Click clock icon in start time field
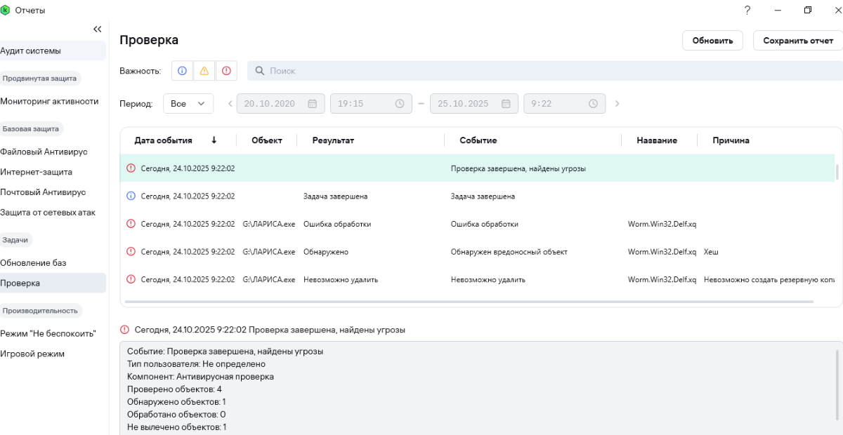 pos(400,104)
